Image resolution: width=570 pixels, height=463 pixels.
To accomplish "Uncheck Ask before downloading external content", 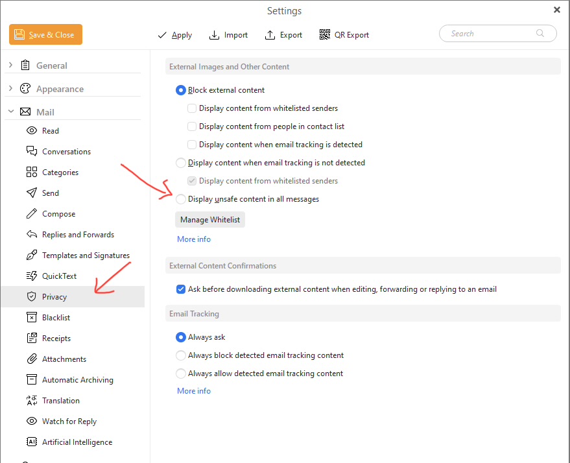I will click(x=181, y=289).
